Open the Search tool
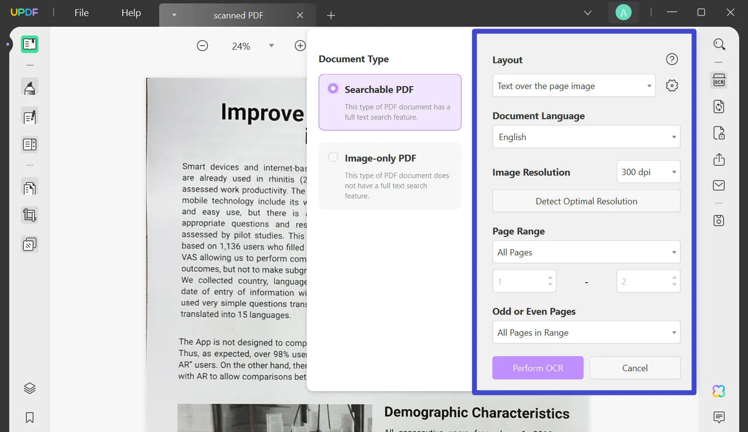 [719, 44]
